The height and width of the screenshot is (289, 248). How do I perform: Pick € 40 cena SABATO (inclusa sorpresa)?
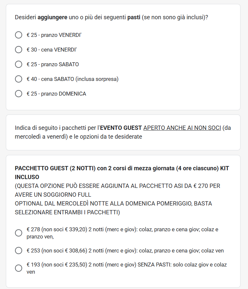click(x=19, y=79)
